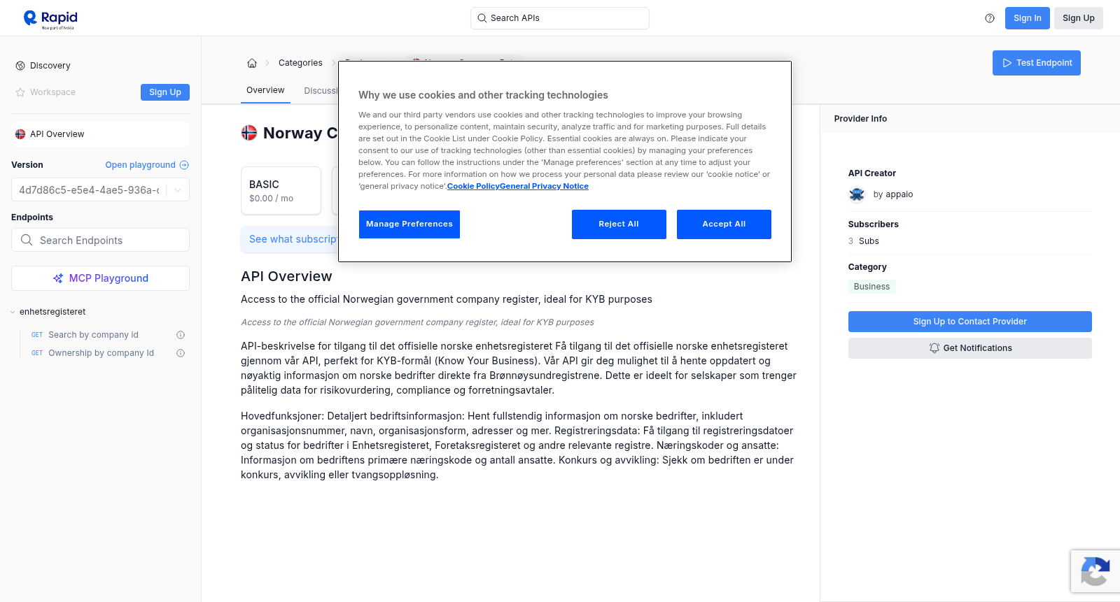Click the Test Endpoint button
This screenshot has height=602, width=1120.
tap(1036, 63)
